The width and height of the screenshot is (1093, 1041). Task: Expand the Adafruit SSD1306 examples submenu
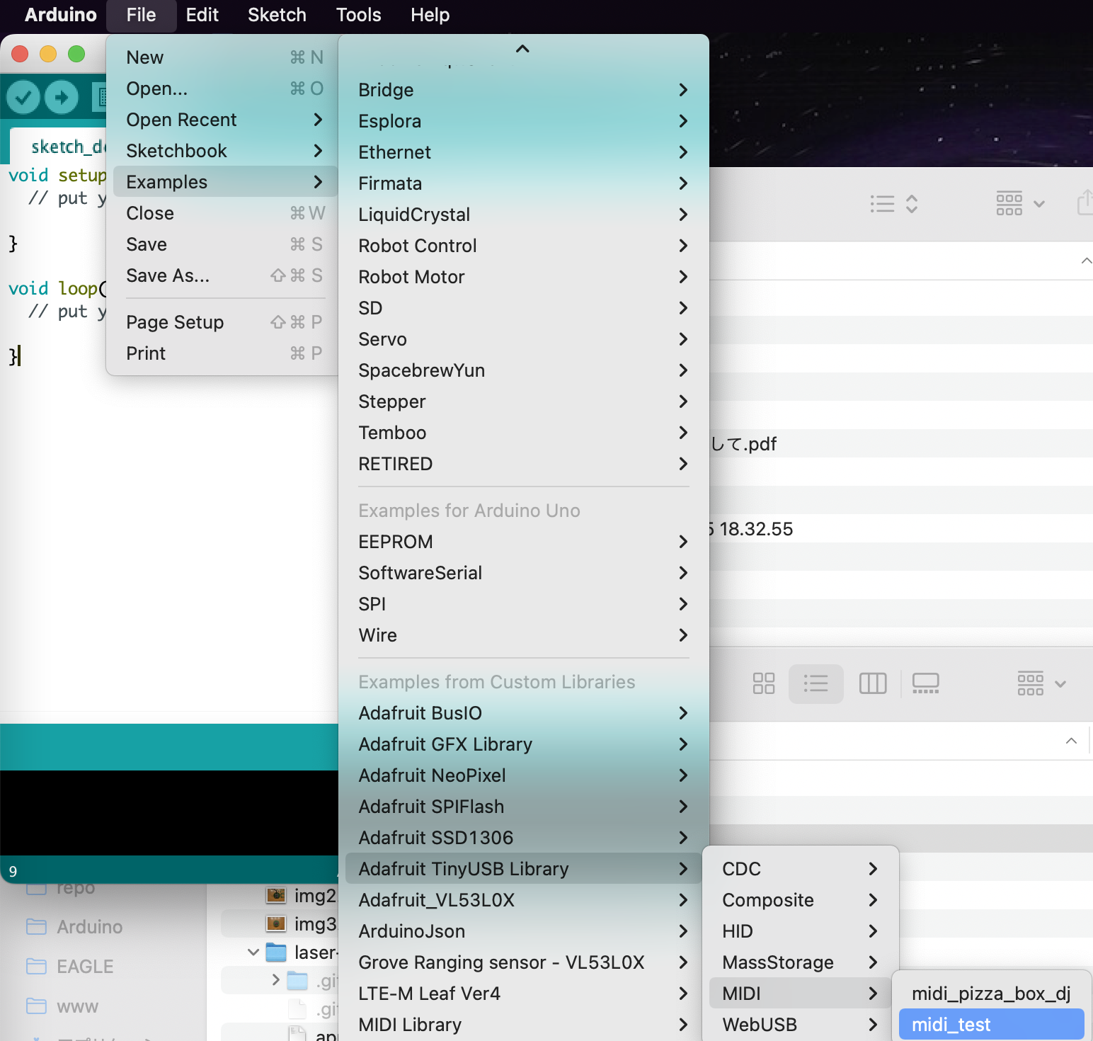pyautogui.click(x=524, y=838)
